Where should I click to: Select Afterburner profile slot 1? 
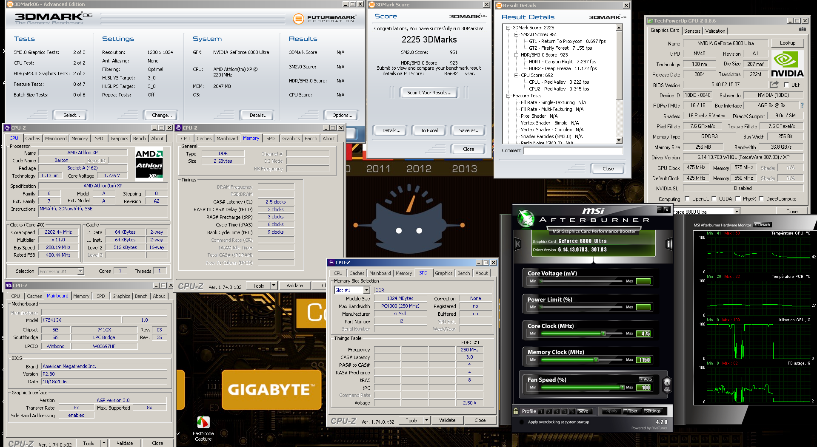pos(541,411)
